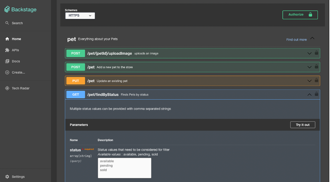Select Home in the sidebar menu
This screenshot has width=330, height=182.
pyautogui.click(x=16, y=39)
